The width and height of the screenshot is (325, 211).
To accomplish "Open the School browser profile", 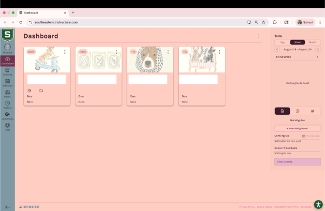I will pyautogui.click(x=305, y=22).
